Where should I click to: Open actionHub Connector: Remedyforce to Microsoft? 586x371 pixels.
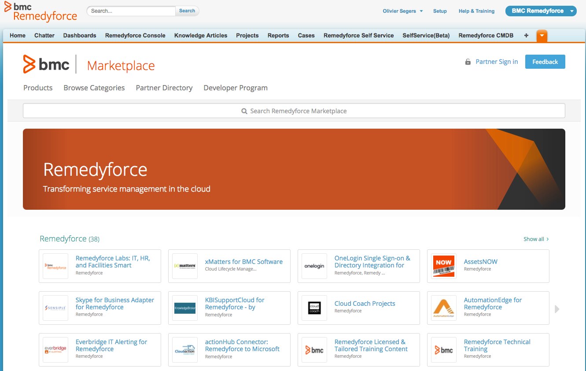point(243,345)
